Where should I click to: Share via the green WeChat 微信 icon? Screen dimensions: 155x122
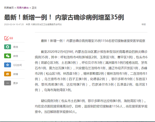coord(7,56)
